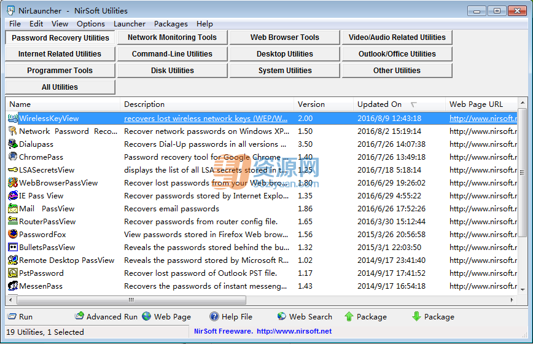Sort by the Web Page URL column header
This screenshot has height=344, width=533.
(481, 104)
